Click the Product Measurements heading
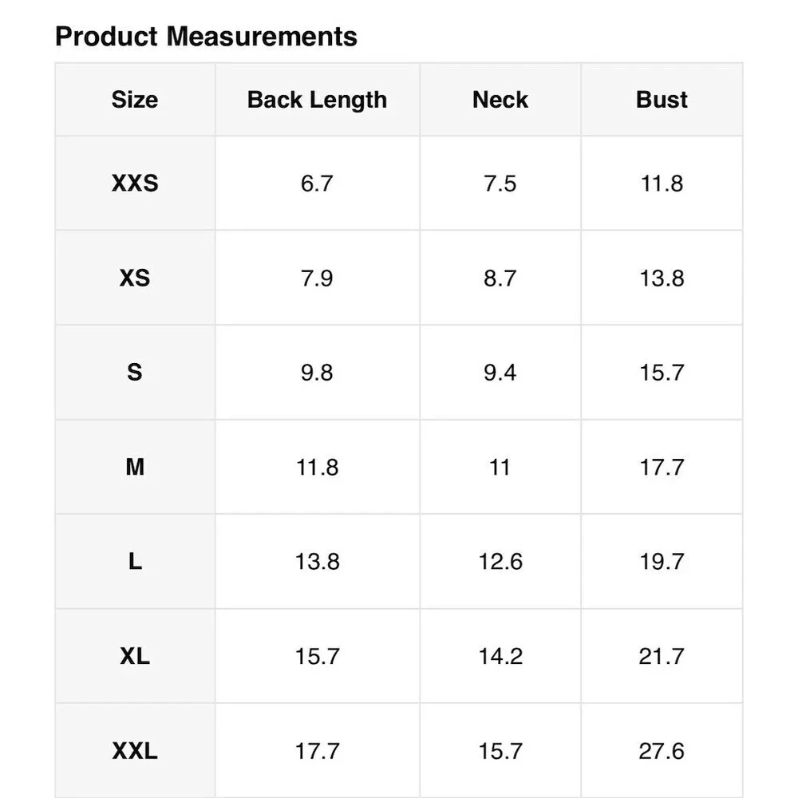This screenshot has height=798, width=798. (x=206, y=37)
